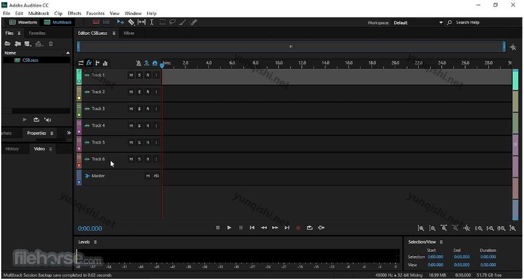Toggle loop playback button
The image size is (524, 280).
[x=309, y=228]
